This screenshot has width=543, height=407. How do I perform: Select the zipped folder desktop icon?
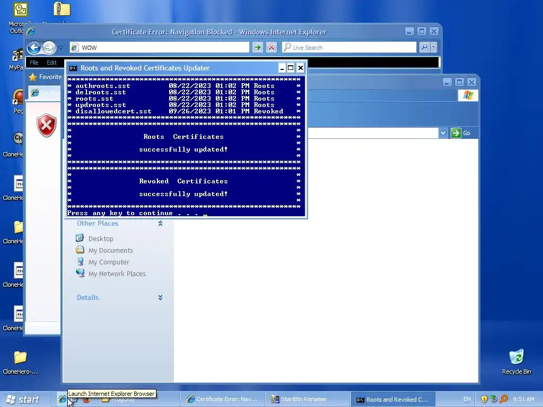[x=62, y=10]
